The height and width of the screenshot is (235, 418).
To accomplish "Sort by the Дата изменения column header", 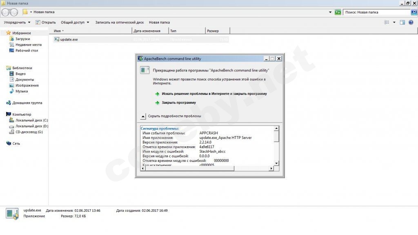I will tap(150, 31).
